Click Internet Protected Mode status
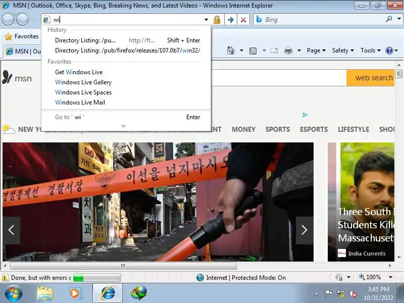The width and height of the screenshot is (404, 303). 241,277
